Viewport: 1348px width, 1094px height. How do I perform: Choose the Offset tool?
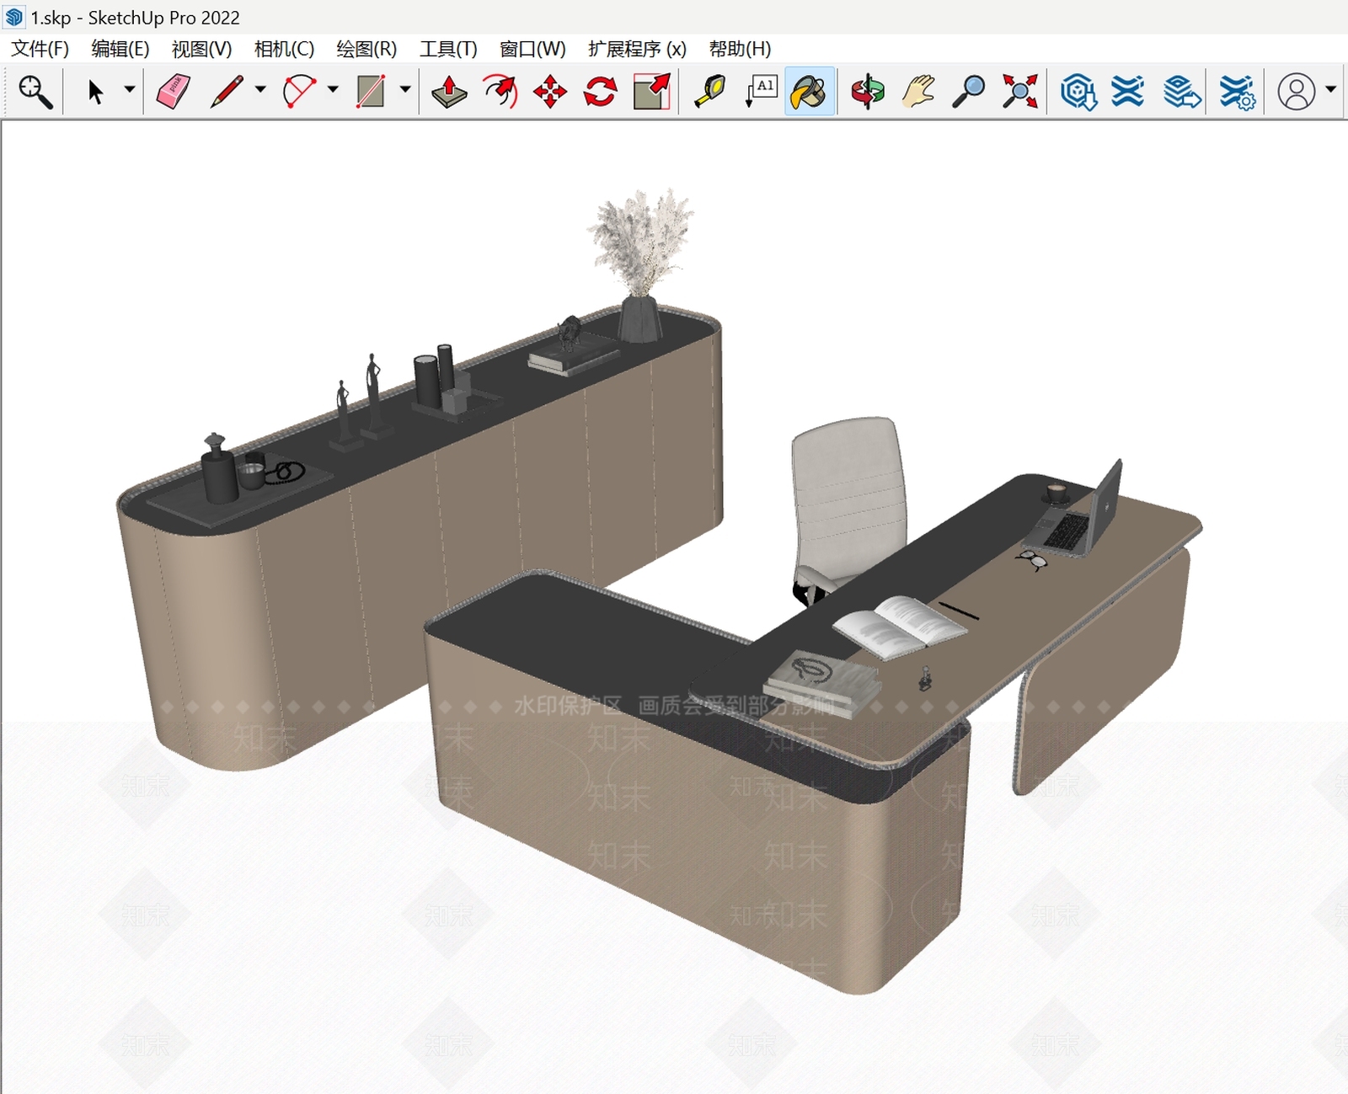click(500, 91)
